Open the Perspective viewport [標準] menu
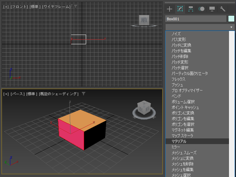Screen dimensions: 236x177 pyautogui.click(x=32, y=94)
